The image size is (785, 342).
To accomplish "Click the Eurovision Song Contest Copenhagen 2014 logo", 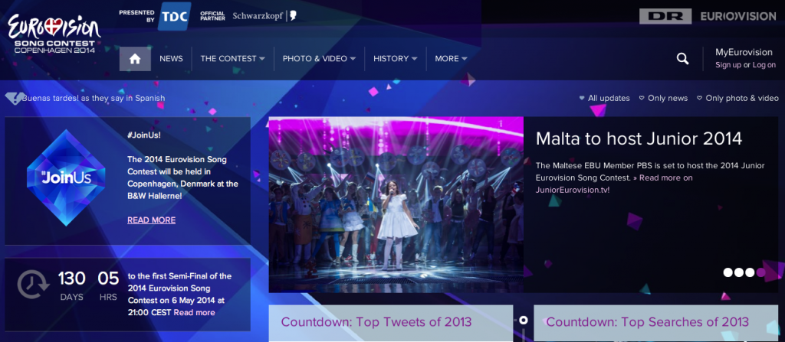I will [54, 34].
